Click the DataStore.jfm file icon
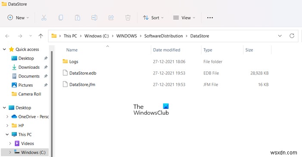 coord(65,84)
